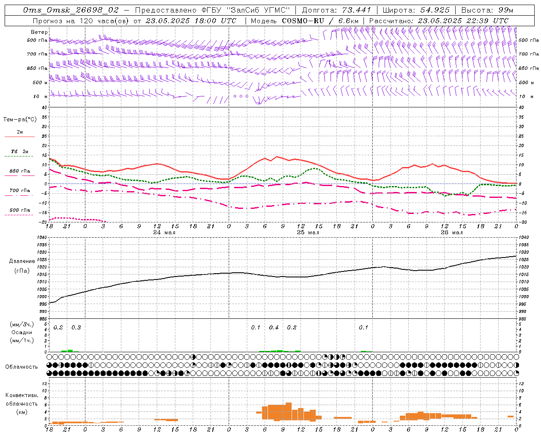Click the "(мм/3ч.)" precipitation unit label

point(22,325)
